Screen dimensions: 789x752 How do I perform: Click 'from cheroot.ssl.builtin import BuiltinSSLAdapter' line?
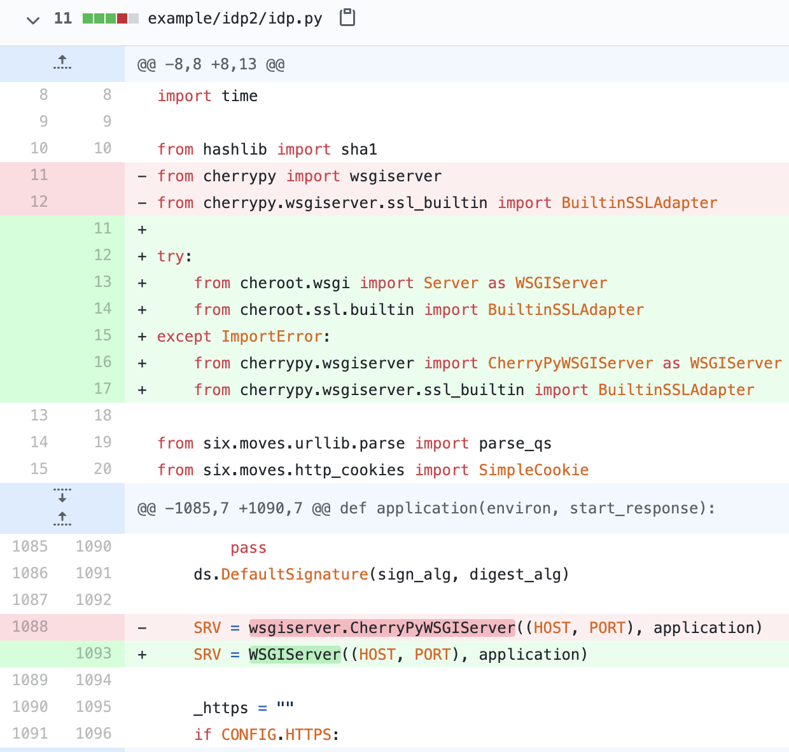coord(457,310)
